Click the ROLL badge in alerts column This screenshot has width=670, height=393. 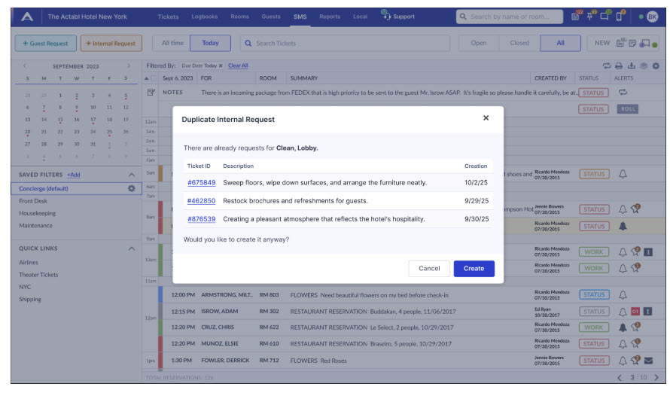click(x=628, y=109)
